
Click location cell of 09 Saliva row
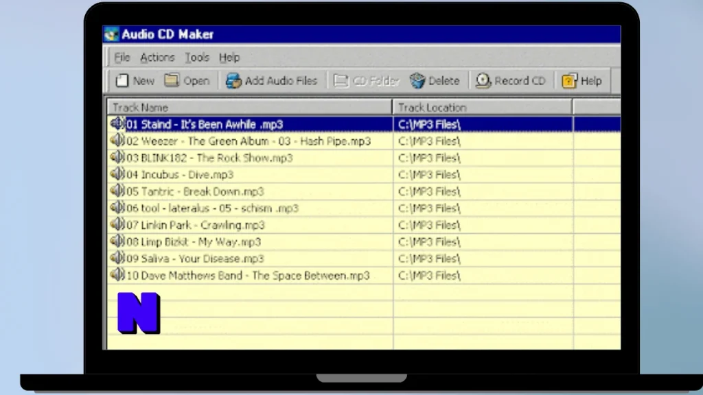pos(483,259)
